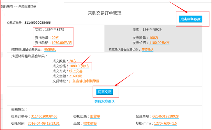
Task: Click the page title 采购交易订单管理
Action: coord(105,13)
